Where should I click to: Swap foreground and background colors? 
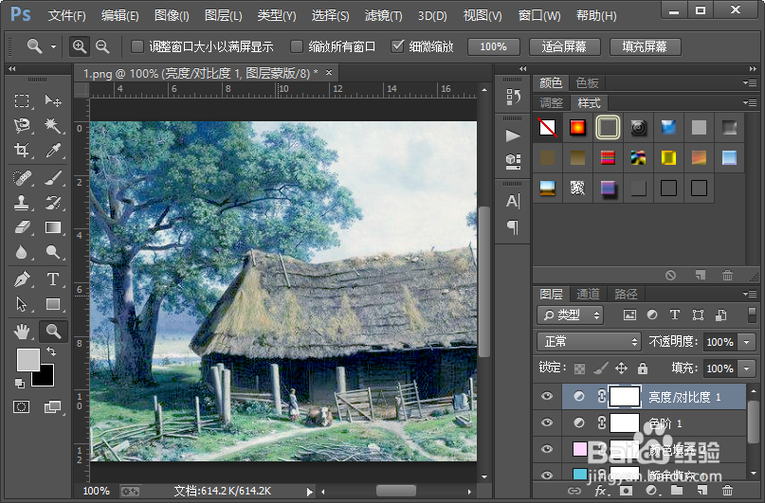point(51,350)
